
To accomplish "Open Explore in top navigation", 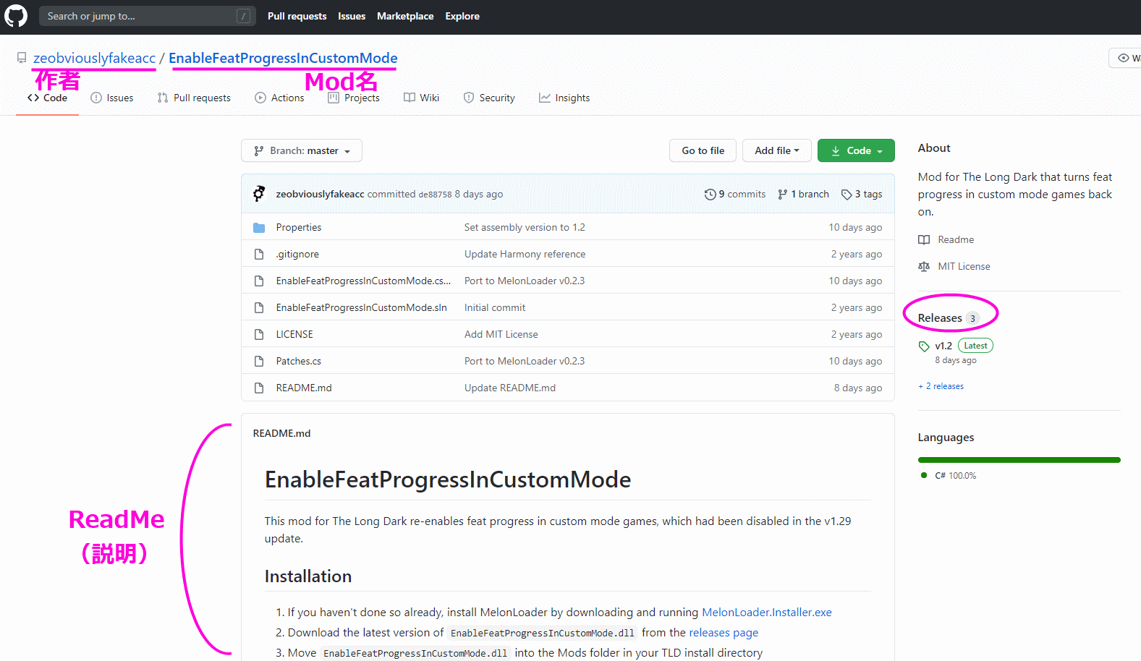I will coord(462,16).
